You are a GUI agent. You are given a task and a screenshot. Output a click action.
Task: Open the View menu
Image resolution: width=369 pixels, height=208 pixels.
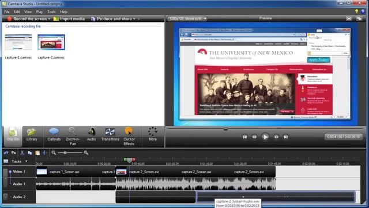pos(28,12)
